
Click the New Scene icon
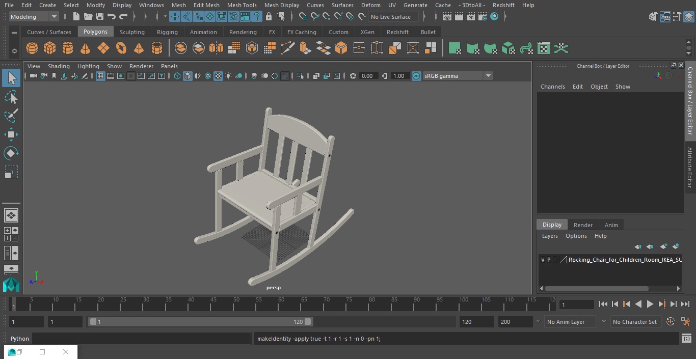click(x=76, y=17)
